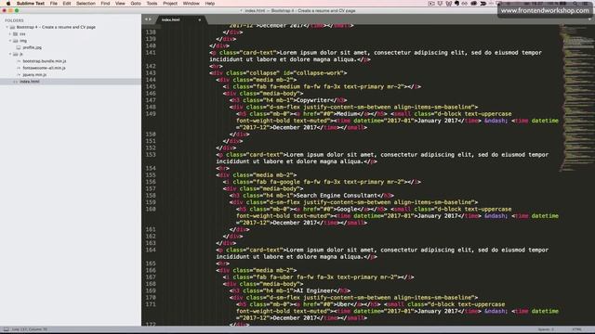Change the HTML syntax in status bar
Image resolution: width=595 pixels, height=334 pixels.
click(576, 329)
